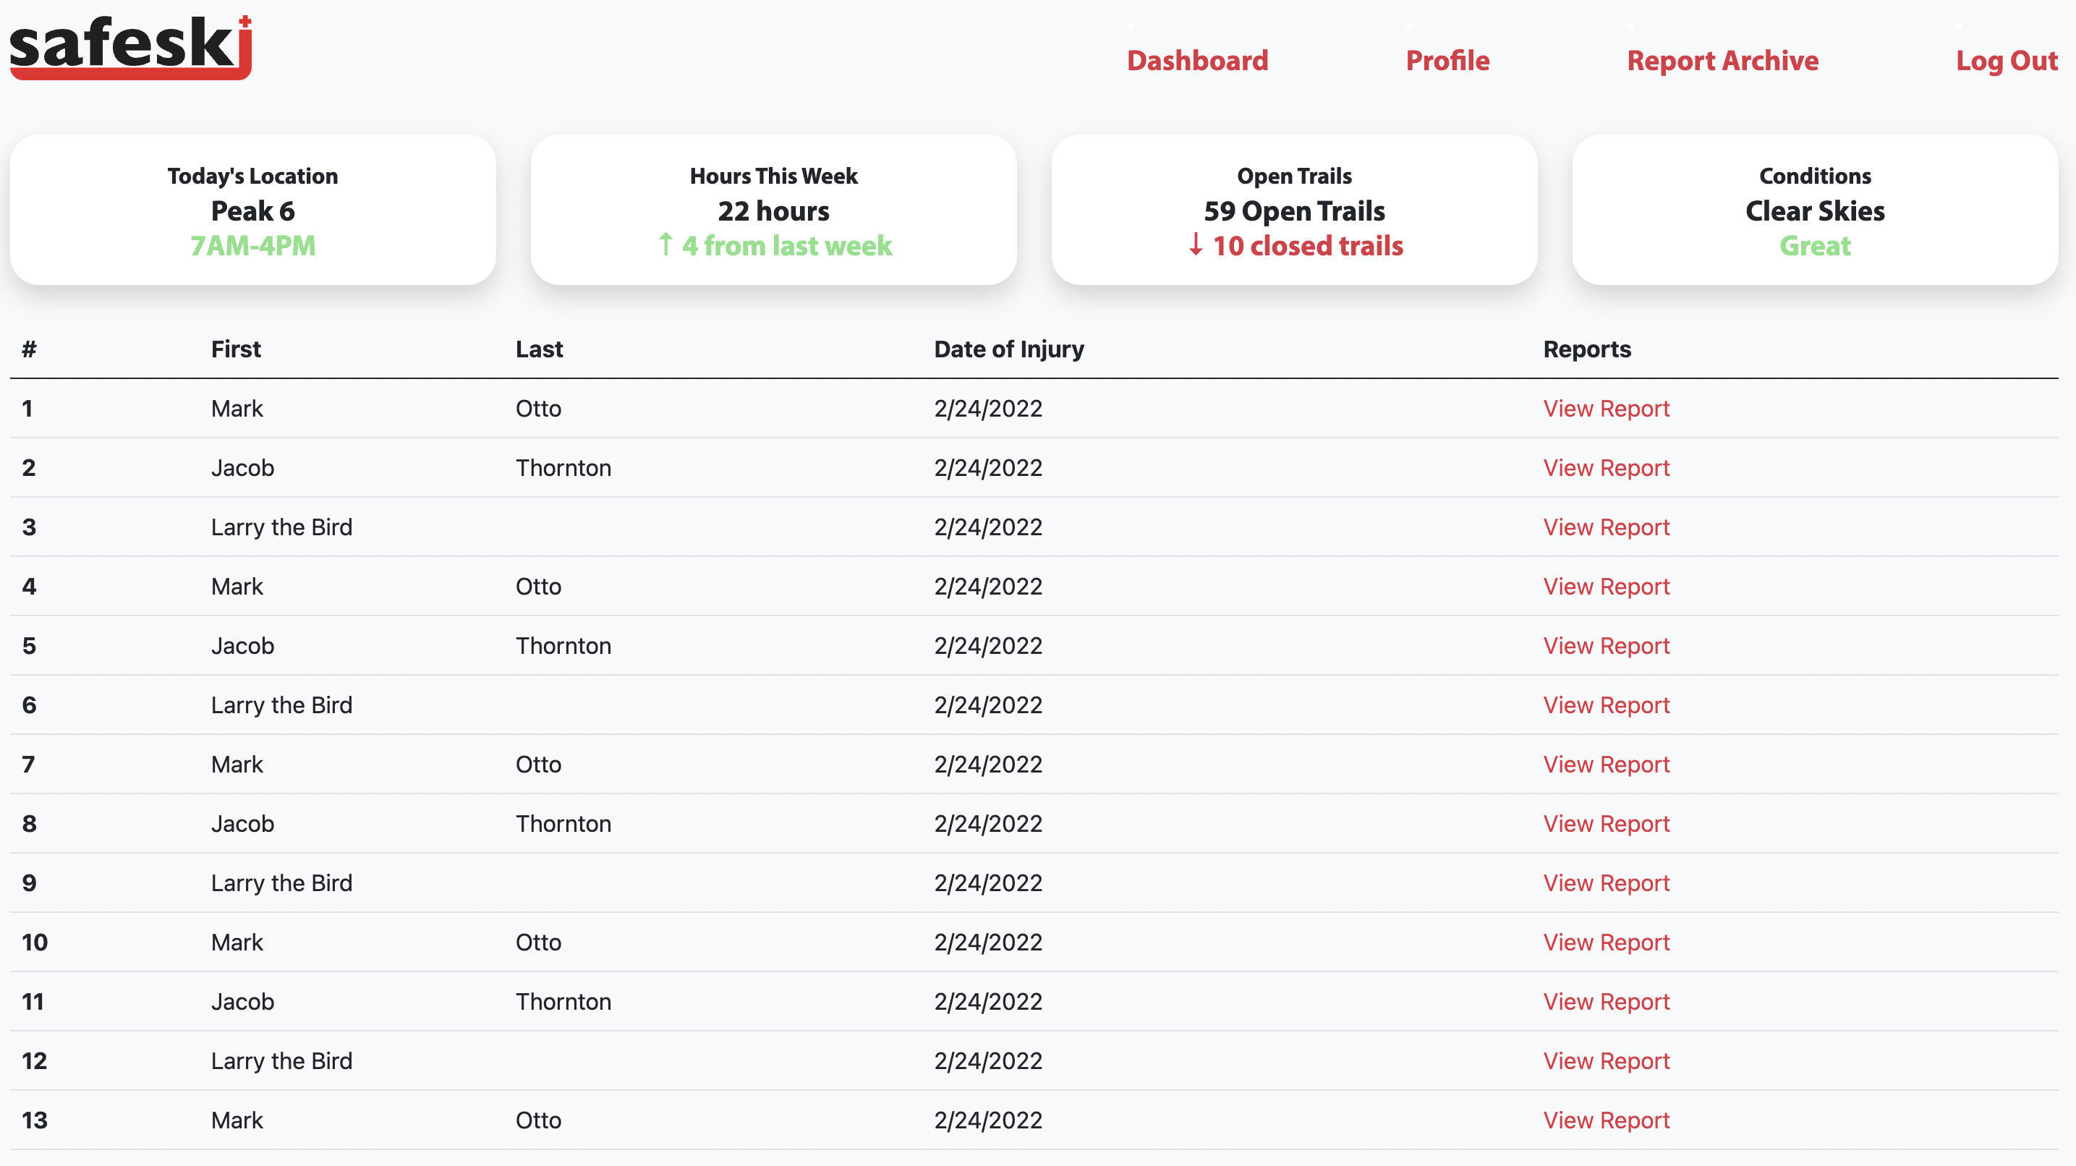Select the Conditions Clear Skies card

tap(1814, 210)
